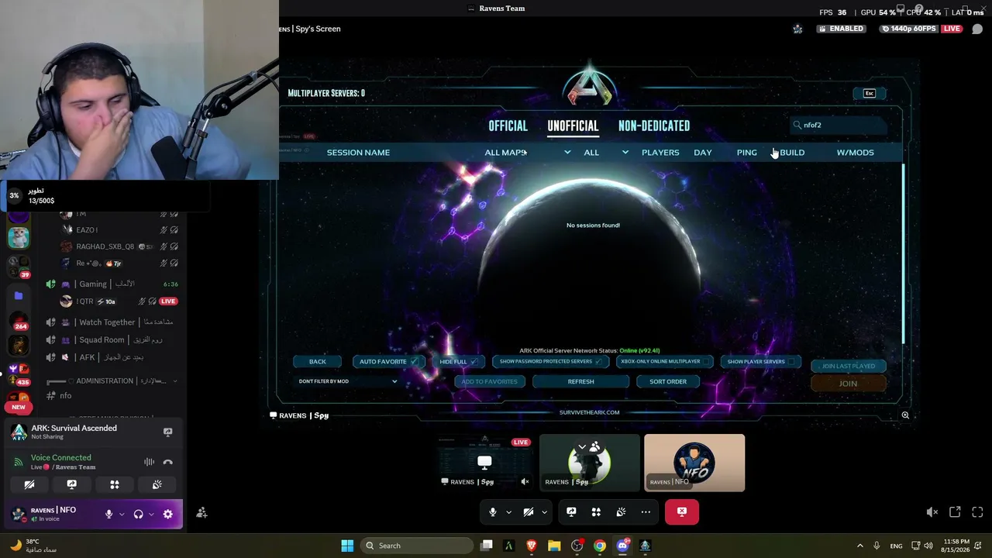Stop watching stream with red button
992x558 pixels.
(x=682, y=511)
